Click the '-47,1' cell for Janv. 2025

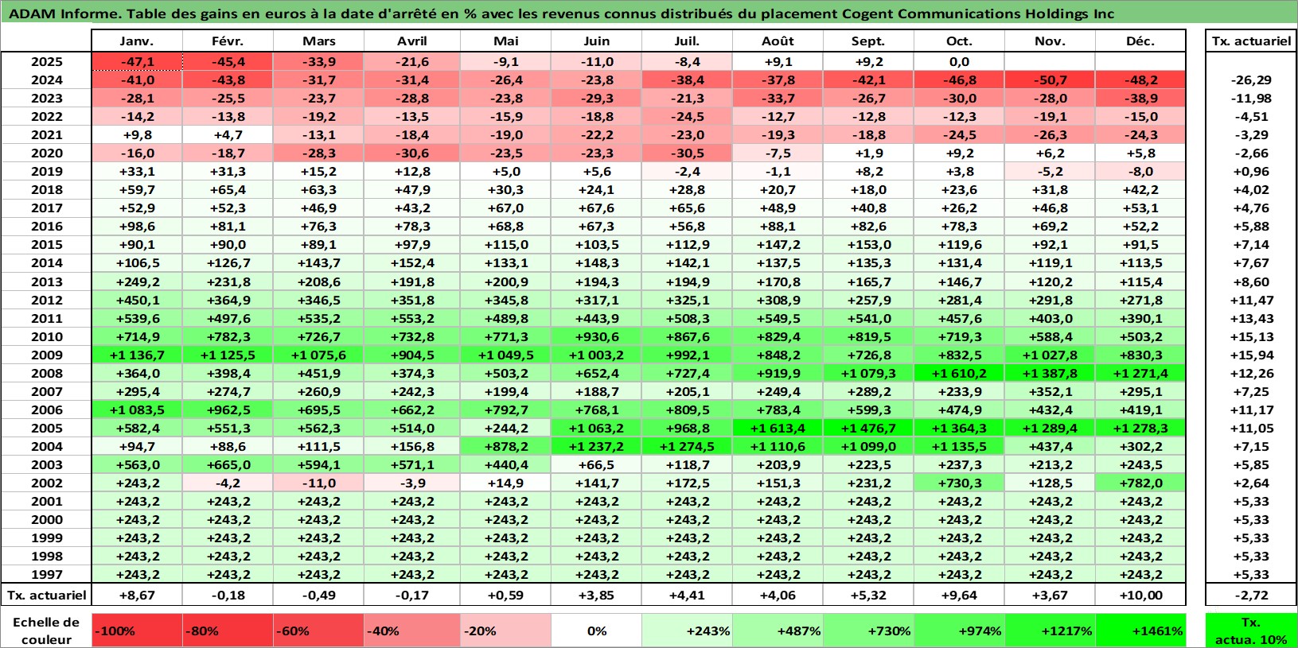[x=137, y=61]
